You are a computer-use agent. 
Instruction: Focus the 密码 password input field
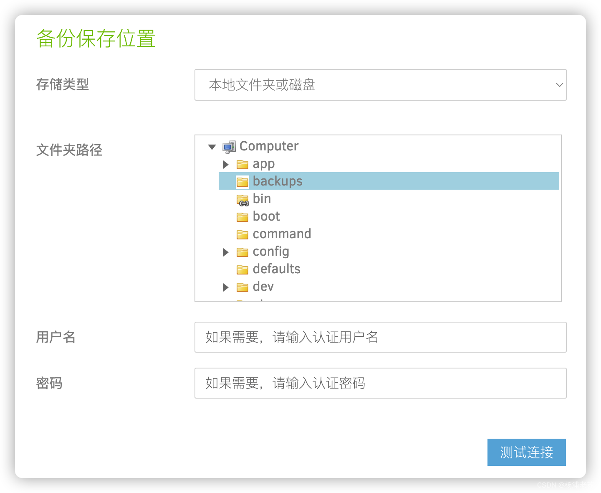pyautogui.click(x=381, y=383)
